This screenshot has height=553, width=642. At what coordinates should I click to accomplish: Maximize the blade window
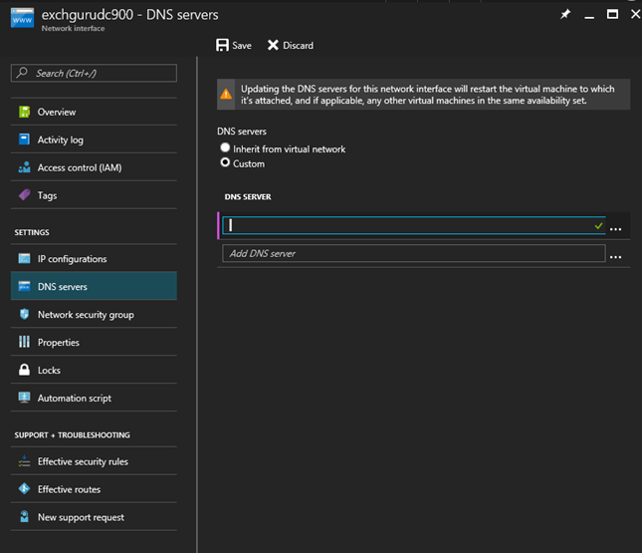point(612,14)
